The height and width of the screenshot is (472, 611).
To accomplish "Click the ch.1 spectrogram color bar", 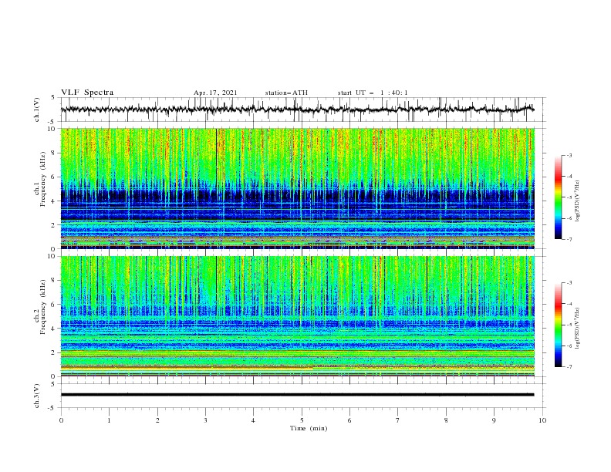I will (558, 197).
